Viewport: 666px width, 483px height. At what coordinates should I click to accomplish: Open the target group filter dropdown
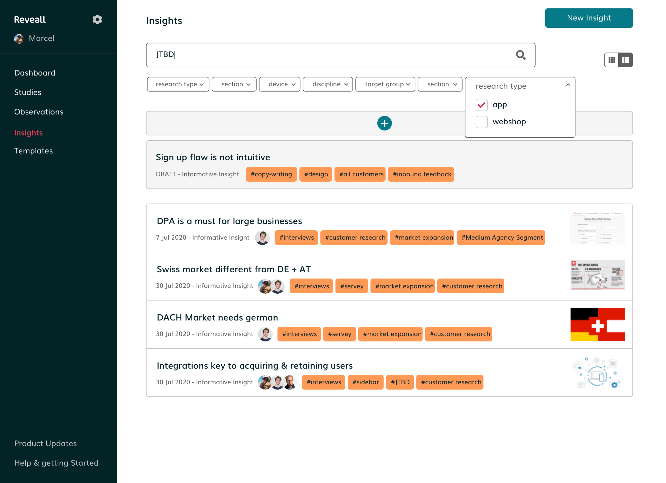tap(385, 84)
